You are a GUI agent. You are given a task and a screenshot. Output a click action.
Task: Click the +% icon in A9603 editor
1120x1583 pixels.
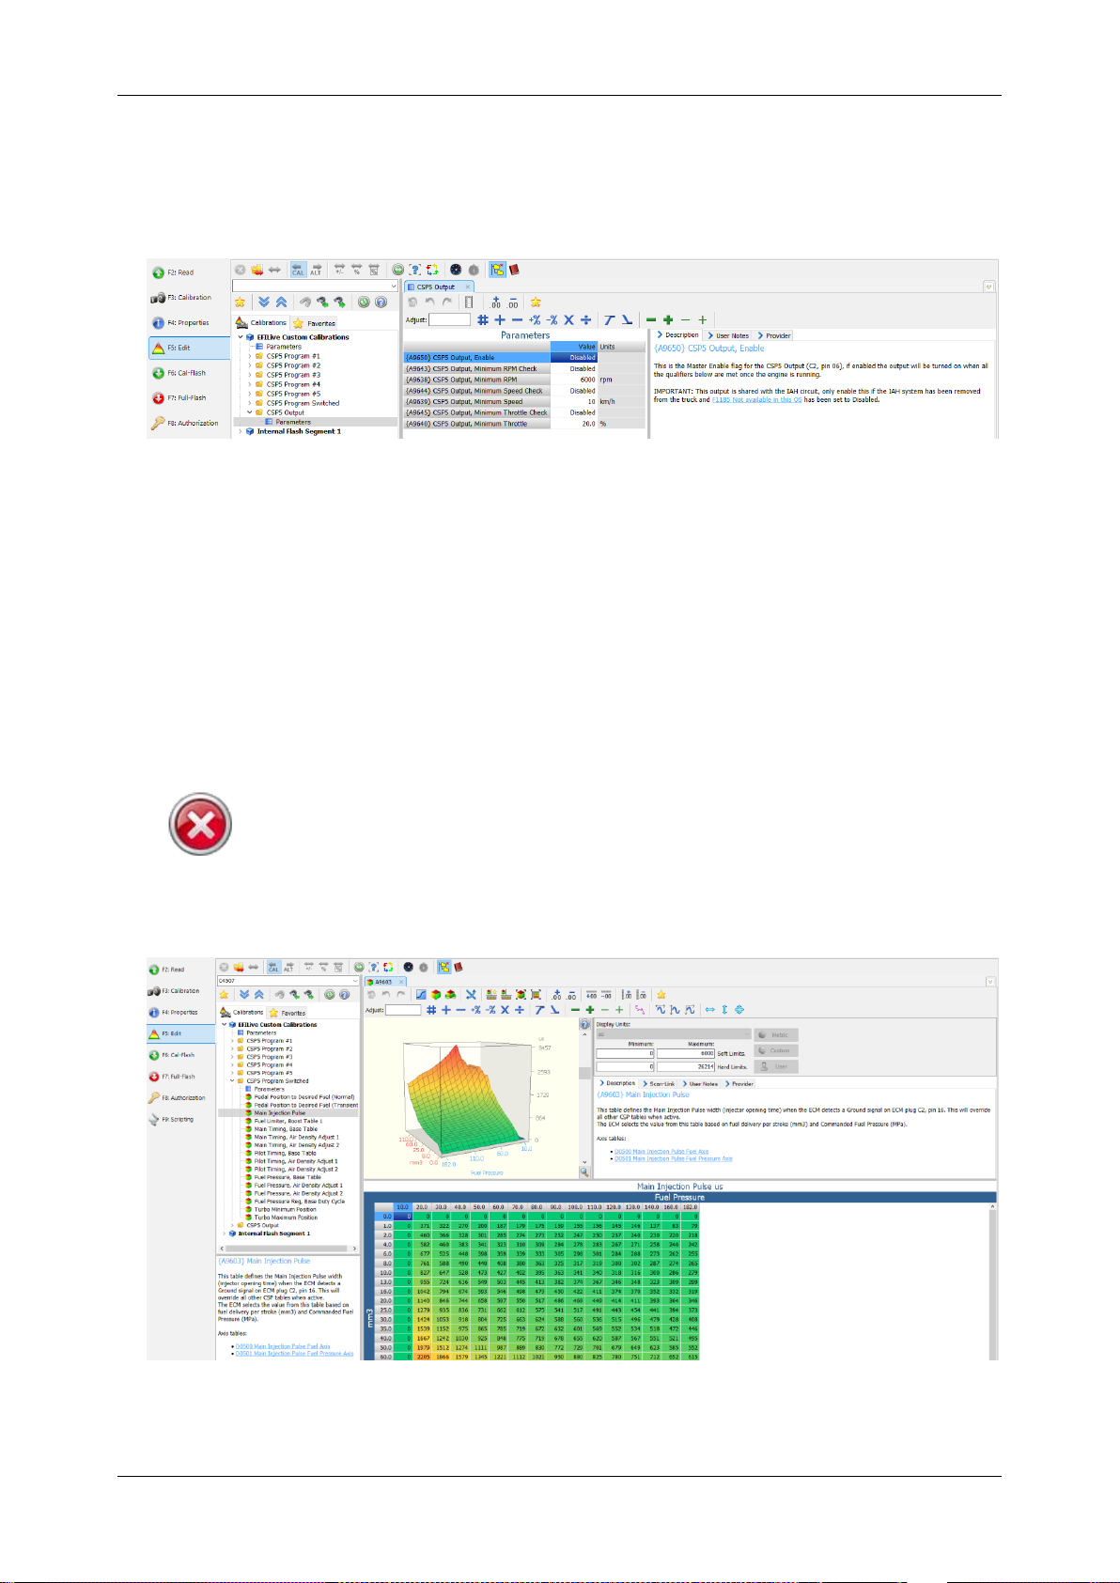pyautogui.click(x=475, y=1010)
